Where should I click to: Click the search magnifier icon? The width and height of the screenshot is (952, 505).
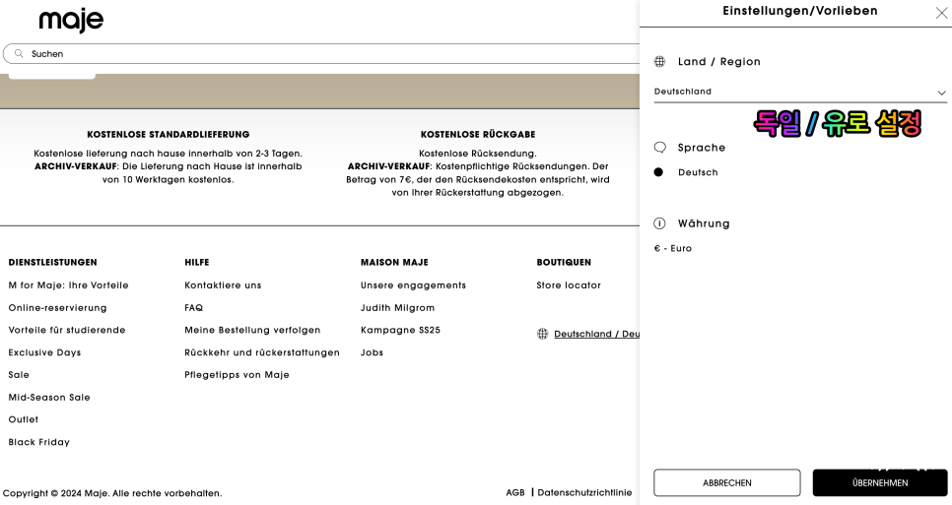point(19,54)
